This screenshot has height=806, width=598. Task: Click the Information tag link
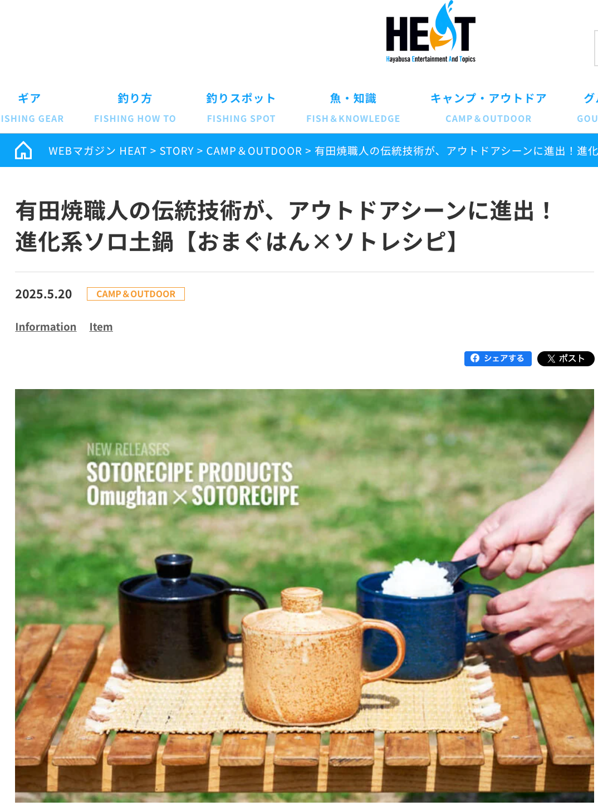click(x=46, y=327)
